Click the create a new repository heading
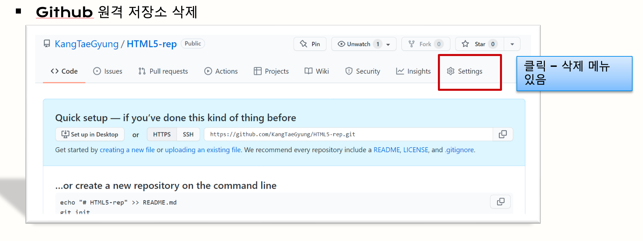The width and height of the screenshot is (643, 241). click(x=166, y=186)
